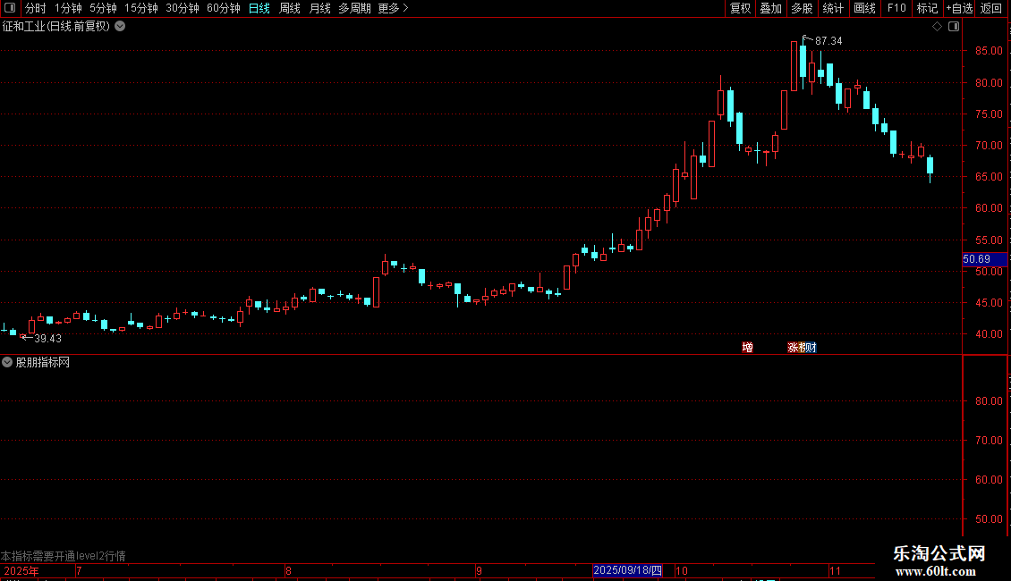
Task: Select the 5分钟 period
Action: 103,8
